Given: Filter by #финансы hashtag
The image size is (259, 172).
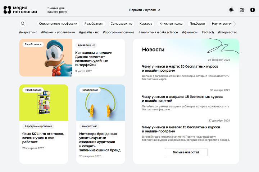Looking at the screenshot, I should tap(190, 32).
